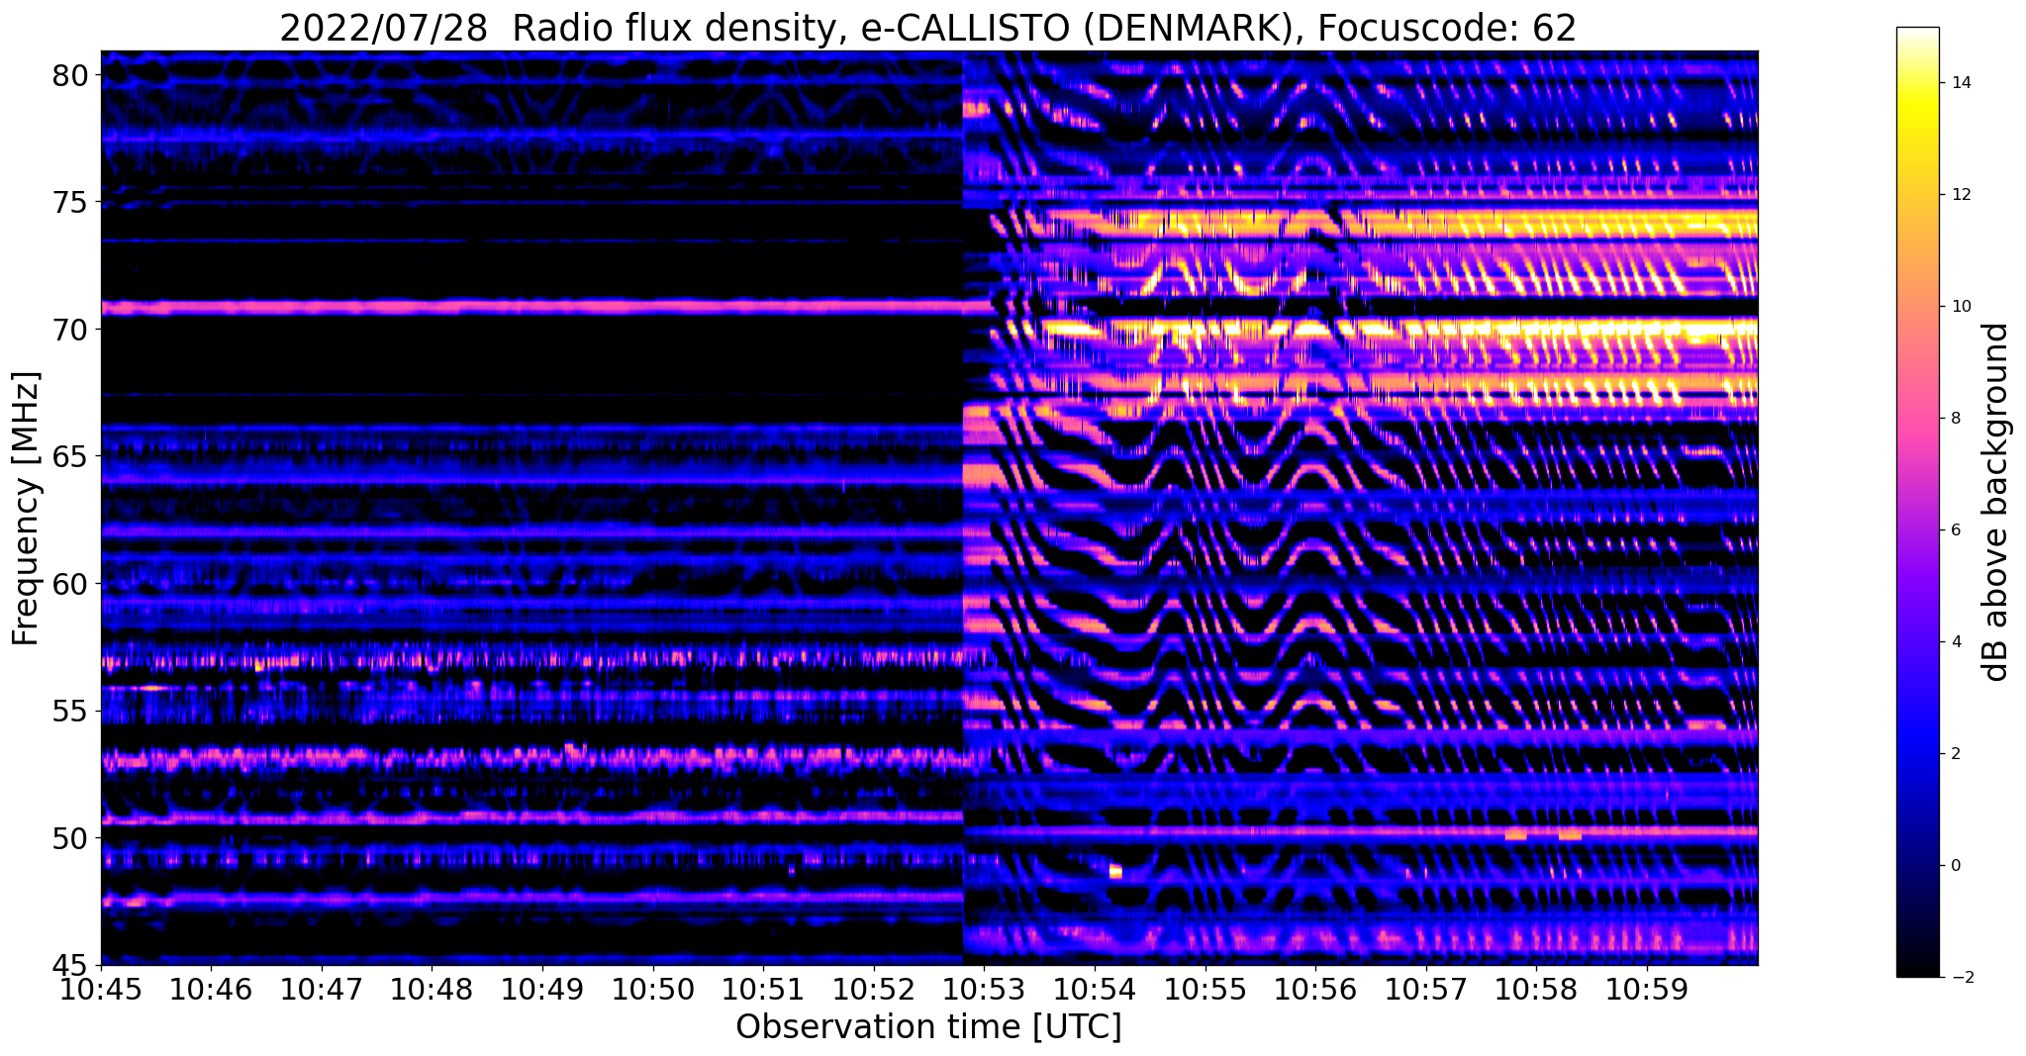Click the 80 frequency tick label
This screenshot has height=1056, width=2026.
tap(70, 75)
